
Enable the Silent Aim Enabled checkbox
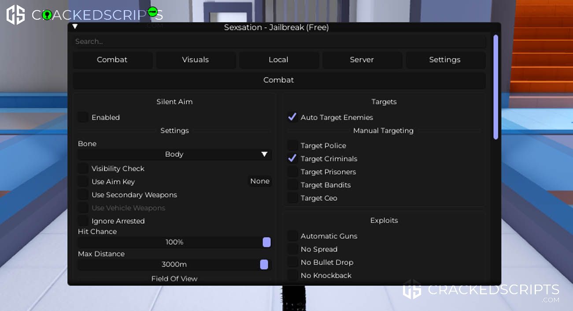pos(83,117)
